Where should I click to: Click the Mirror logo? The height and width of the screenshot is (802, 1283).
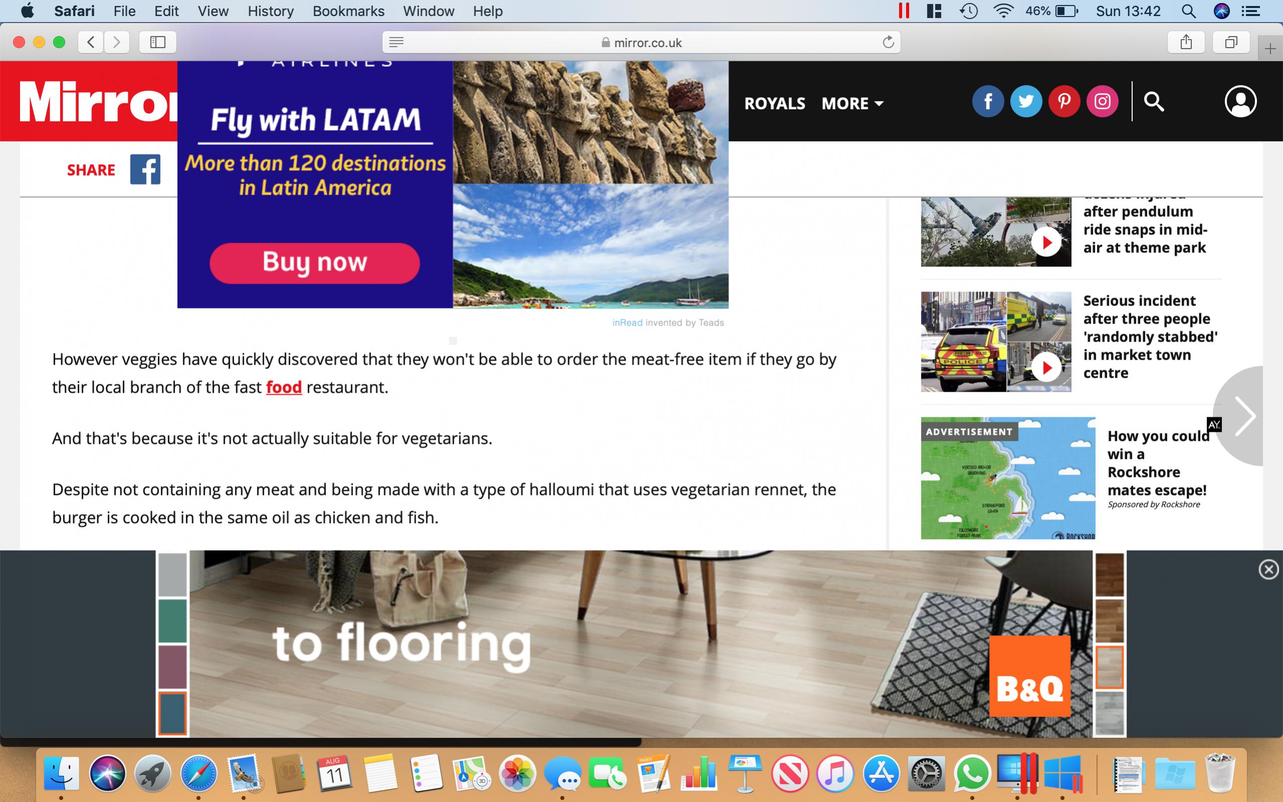click(99, 101)
